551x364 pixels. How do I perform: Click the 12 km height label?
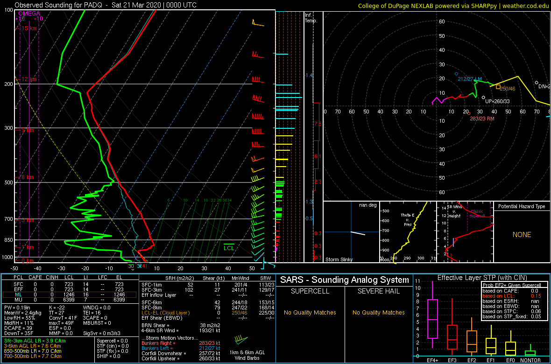click(x=28, y=79)
